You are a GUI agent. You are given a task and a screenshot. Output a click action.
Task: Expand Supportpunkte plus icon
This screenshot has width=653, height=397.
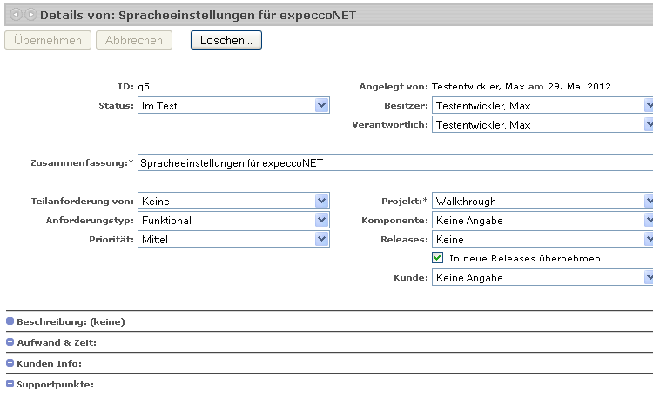coord(10,384)
